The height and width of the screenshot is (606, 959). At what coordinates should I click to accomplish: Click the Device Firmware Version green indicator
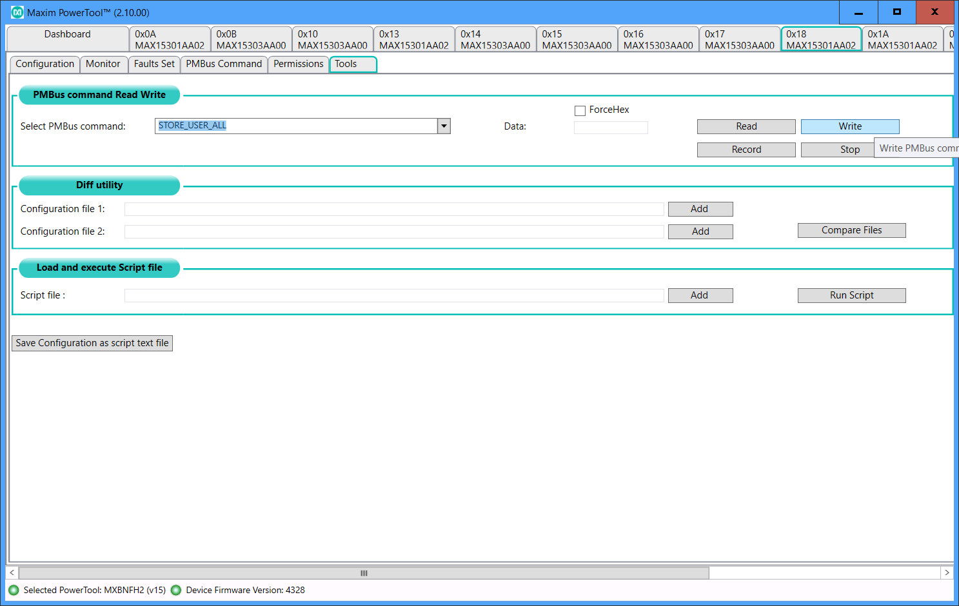tap(175, 590)
